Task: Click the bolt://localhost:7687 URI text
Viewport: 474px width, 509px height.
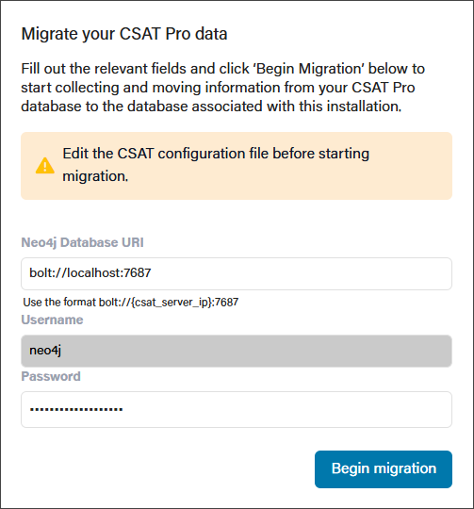Action: 90,273
